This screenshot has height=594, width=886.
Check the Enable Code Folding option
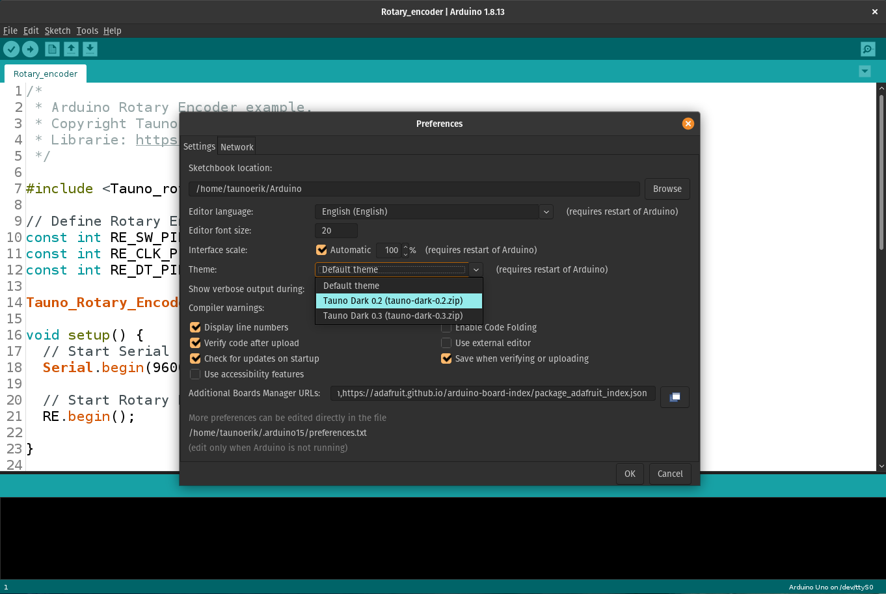pyautogui.click(x=446, y=327)
